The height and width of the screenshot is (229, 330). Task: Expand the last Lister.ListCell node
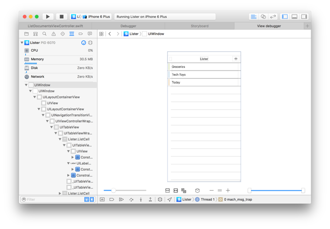pos(60,193)
